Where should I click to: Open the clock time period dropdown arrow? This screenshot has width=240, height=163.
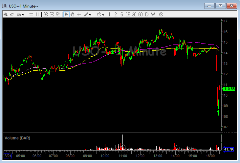103,15
